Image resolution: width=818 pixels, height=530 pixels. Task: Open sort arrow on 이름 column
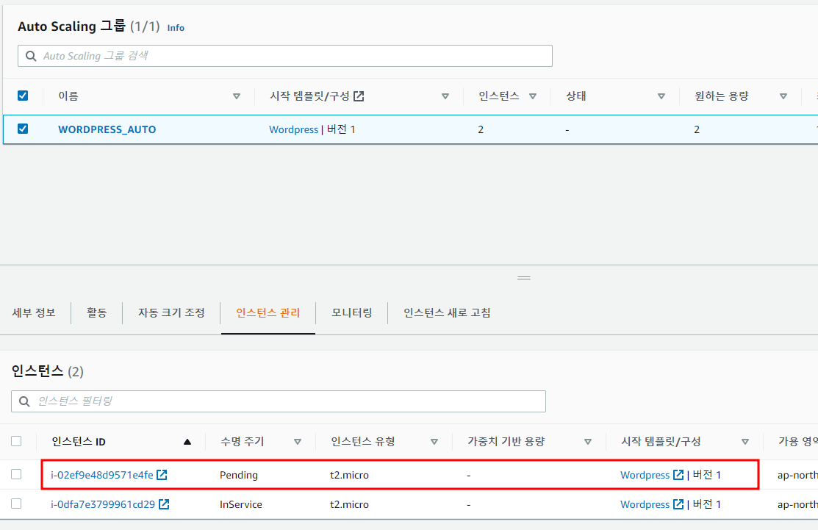pyautogui.click(x=237, y=96)
